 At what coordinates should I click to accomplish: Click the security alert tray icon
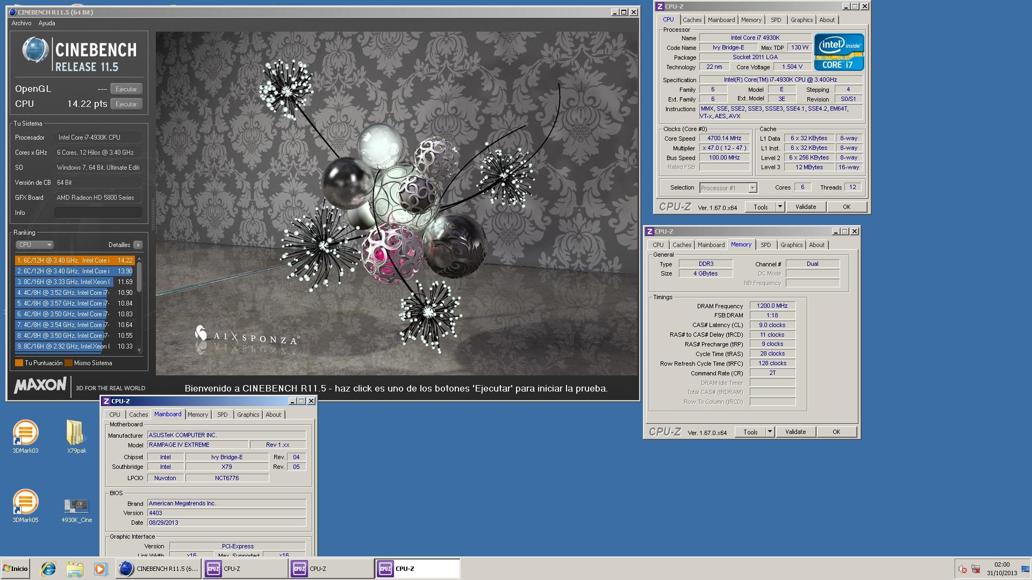(x=962, y=569)
